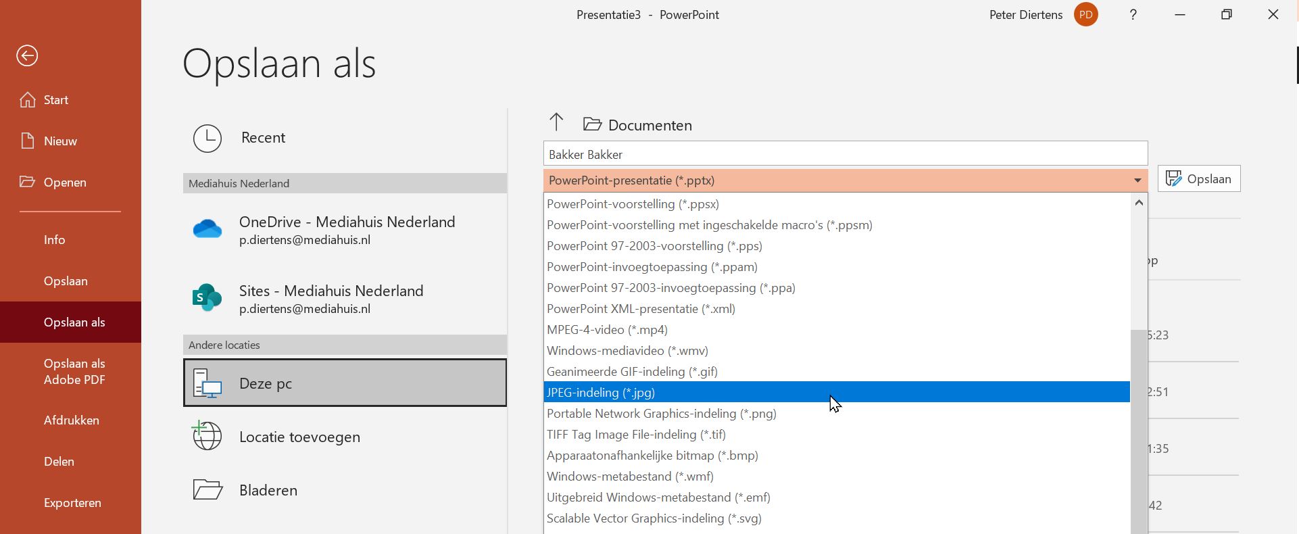
Task: Go to Afdrukken in sidebar
Action: coord(71,420)
